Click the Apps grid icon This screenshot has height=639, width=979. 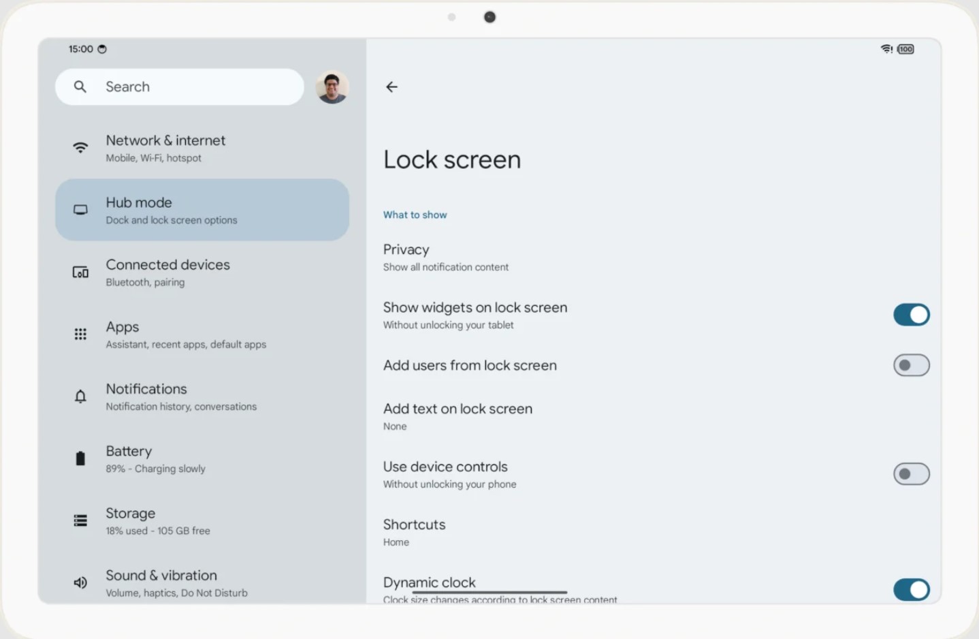pyautogui.click(x=80, y=334)
